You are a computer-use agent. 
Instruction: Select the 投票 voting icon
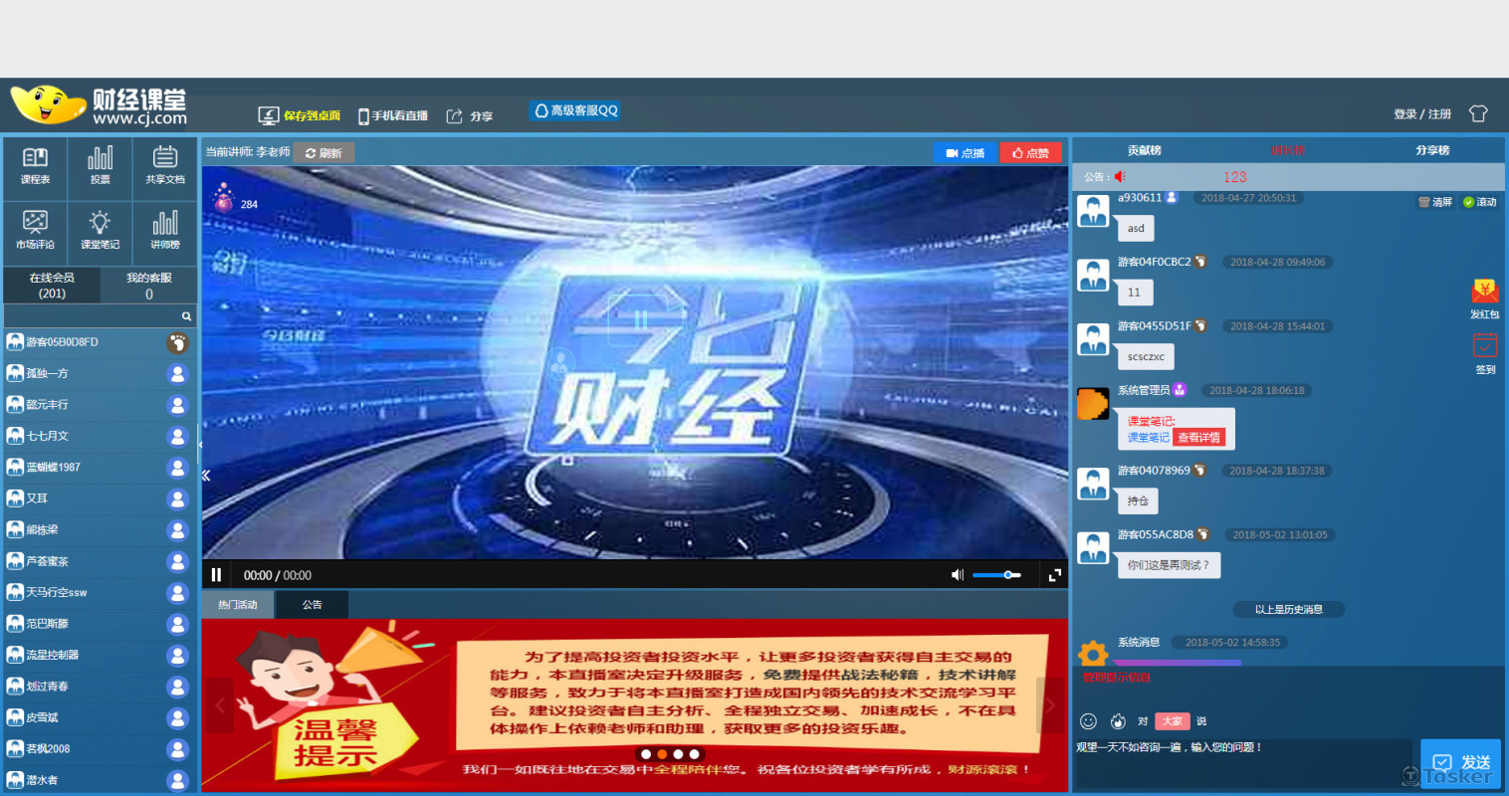[100, 167]
